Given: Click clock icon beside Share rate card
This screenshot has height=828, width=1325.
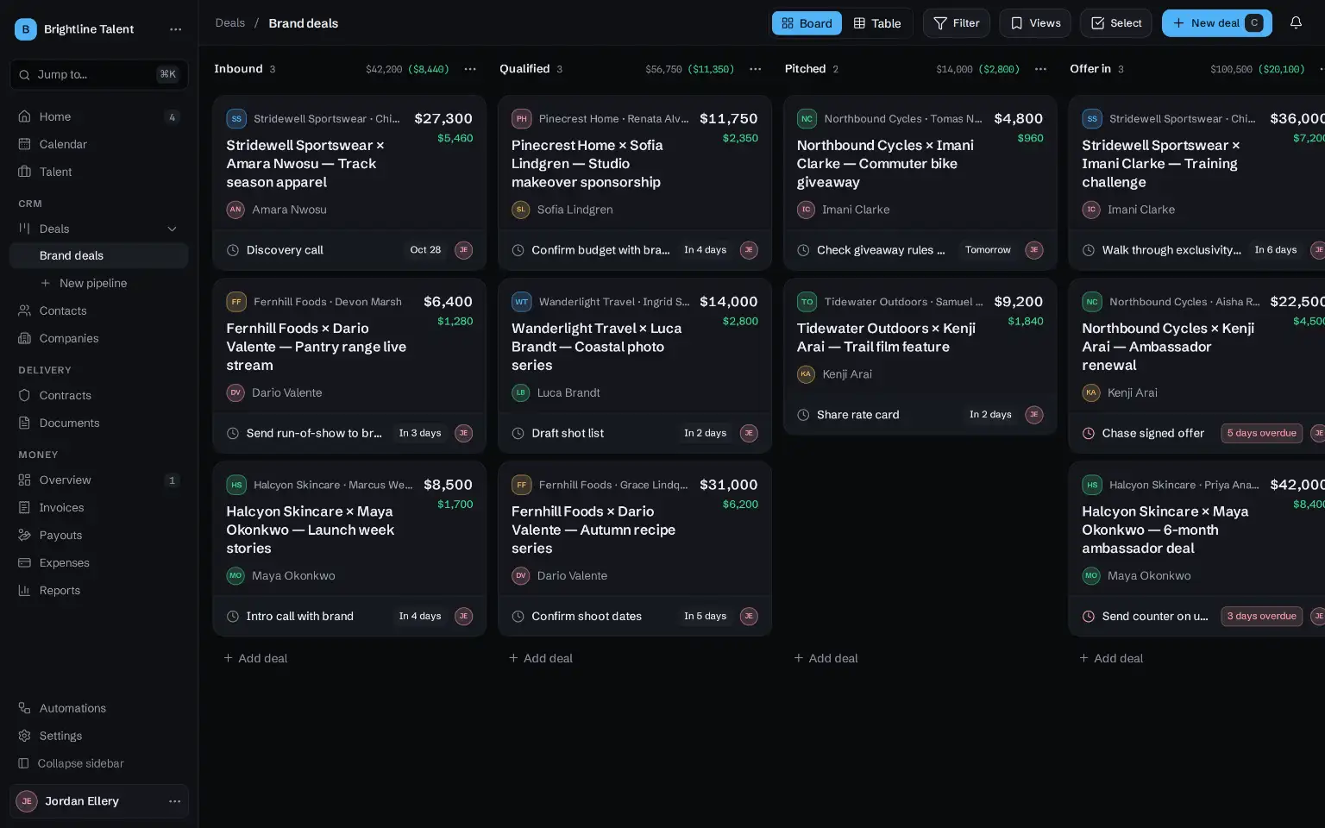Looking at the screenshot, I should [x=803, y=415].
